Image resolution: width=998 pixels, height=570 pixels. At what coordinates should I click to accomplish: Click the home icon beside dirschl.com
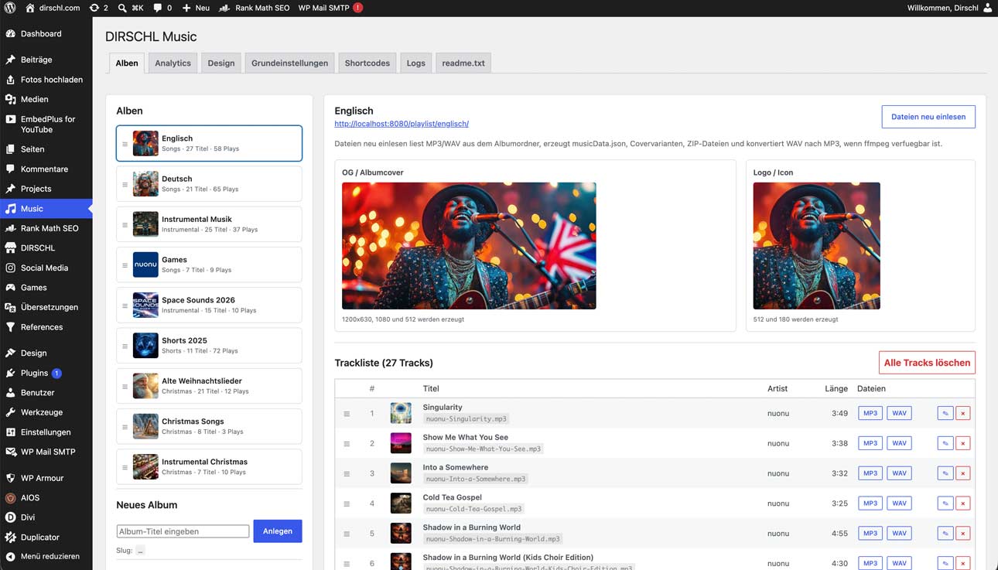pos(30,8)
